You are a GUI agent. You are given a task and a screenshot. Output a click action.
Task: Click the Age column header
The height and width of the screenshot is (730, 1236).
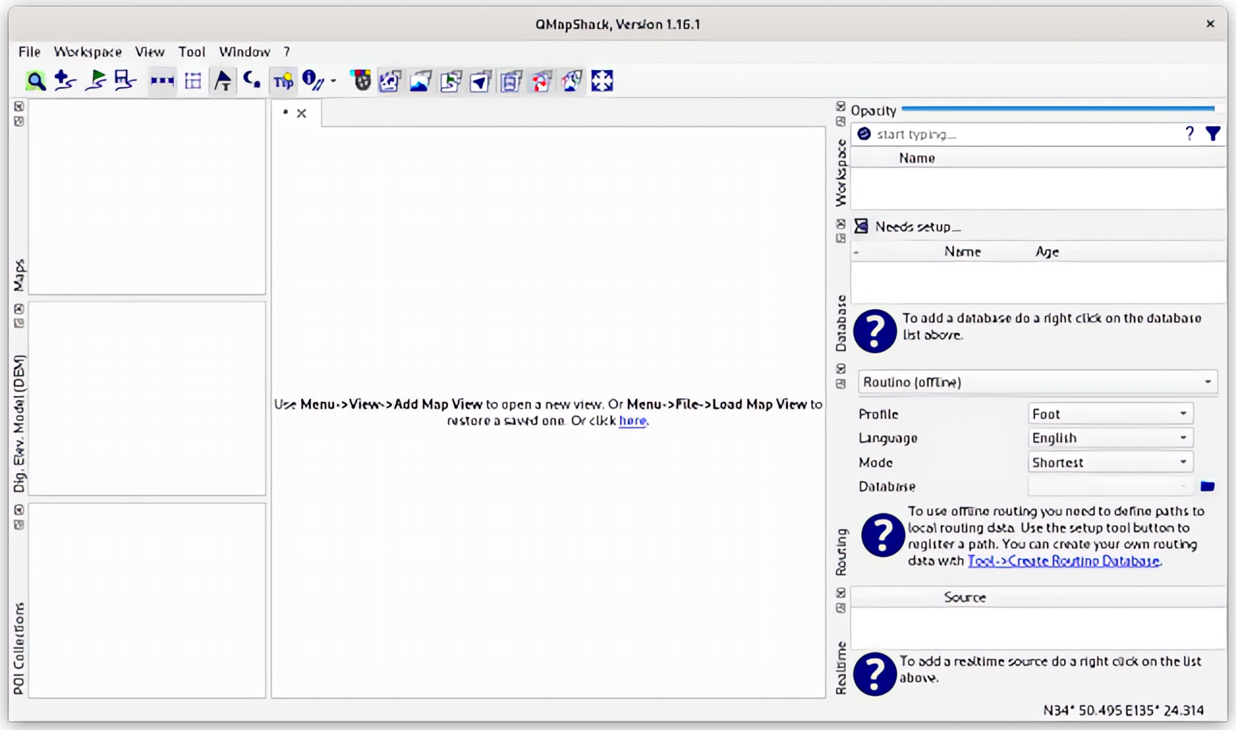pyautogui.click(x=1047, y=252)
